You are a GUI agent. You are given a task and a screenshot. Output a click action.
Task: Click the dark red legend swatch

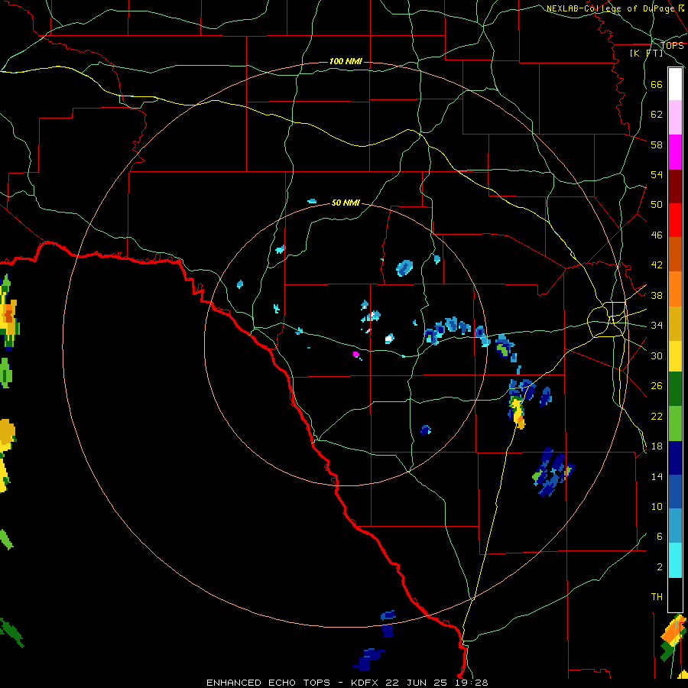675,187
